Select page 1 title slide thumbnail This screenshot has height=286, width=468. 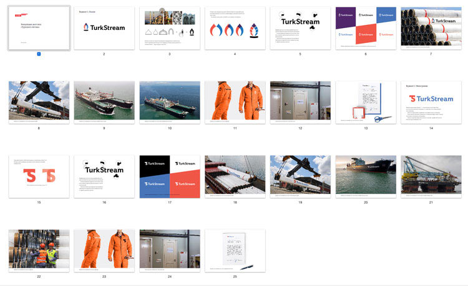point(39,28)
